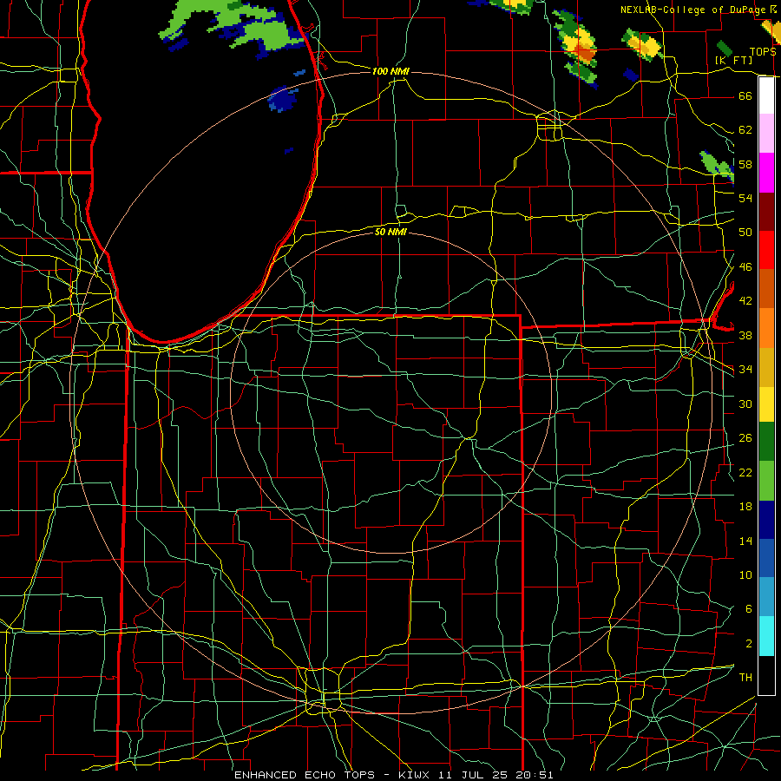Click the 'ENHANCED ECHO TOPS - KIWX' title text
This screenshot has width=781, height=781.
331,775
